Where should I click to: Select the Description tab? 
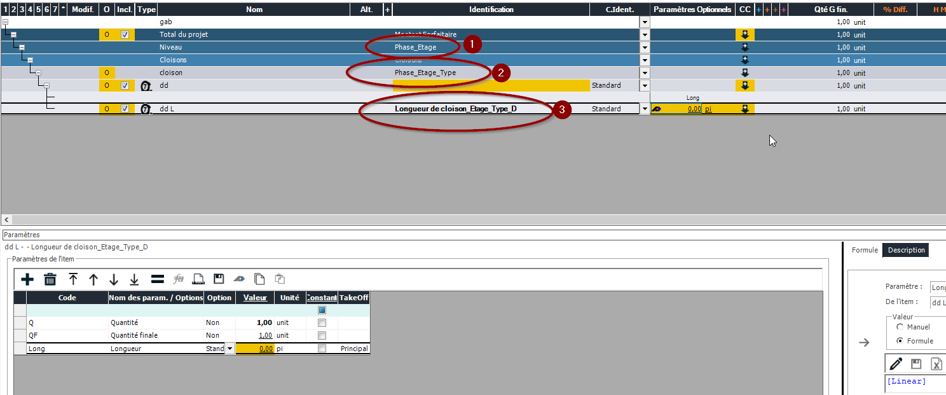tap(906, 250)
